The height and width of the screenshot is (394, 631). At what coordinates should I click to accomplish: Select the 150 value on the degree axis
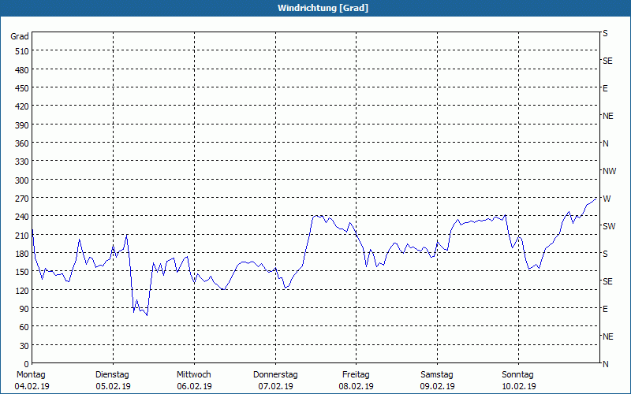[x=22, y=272]
